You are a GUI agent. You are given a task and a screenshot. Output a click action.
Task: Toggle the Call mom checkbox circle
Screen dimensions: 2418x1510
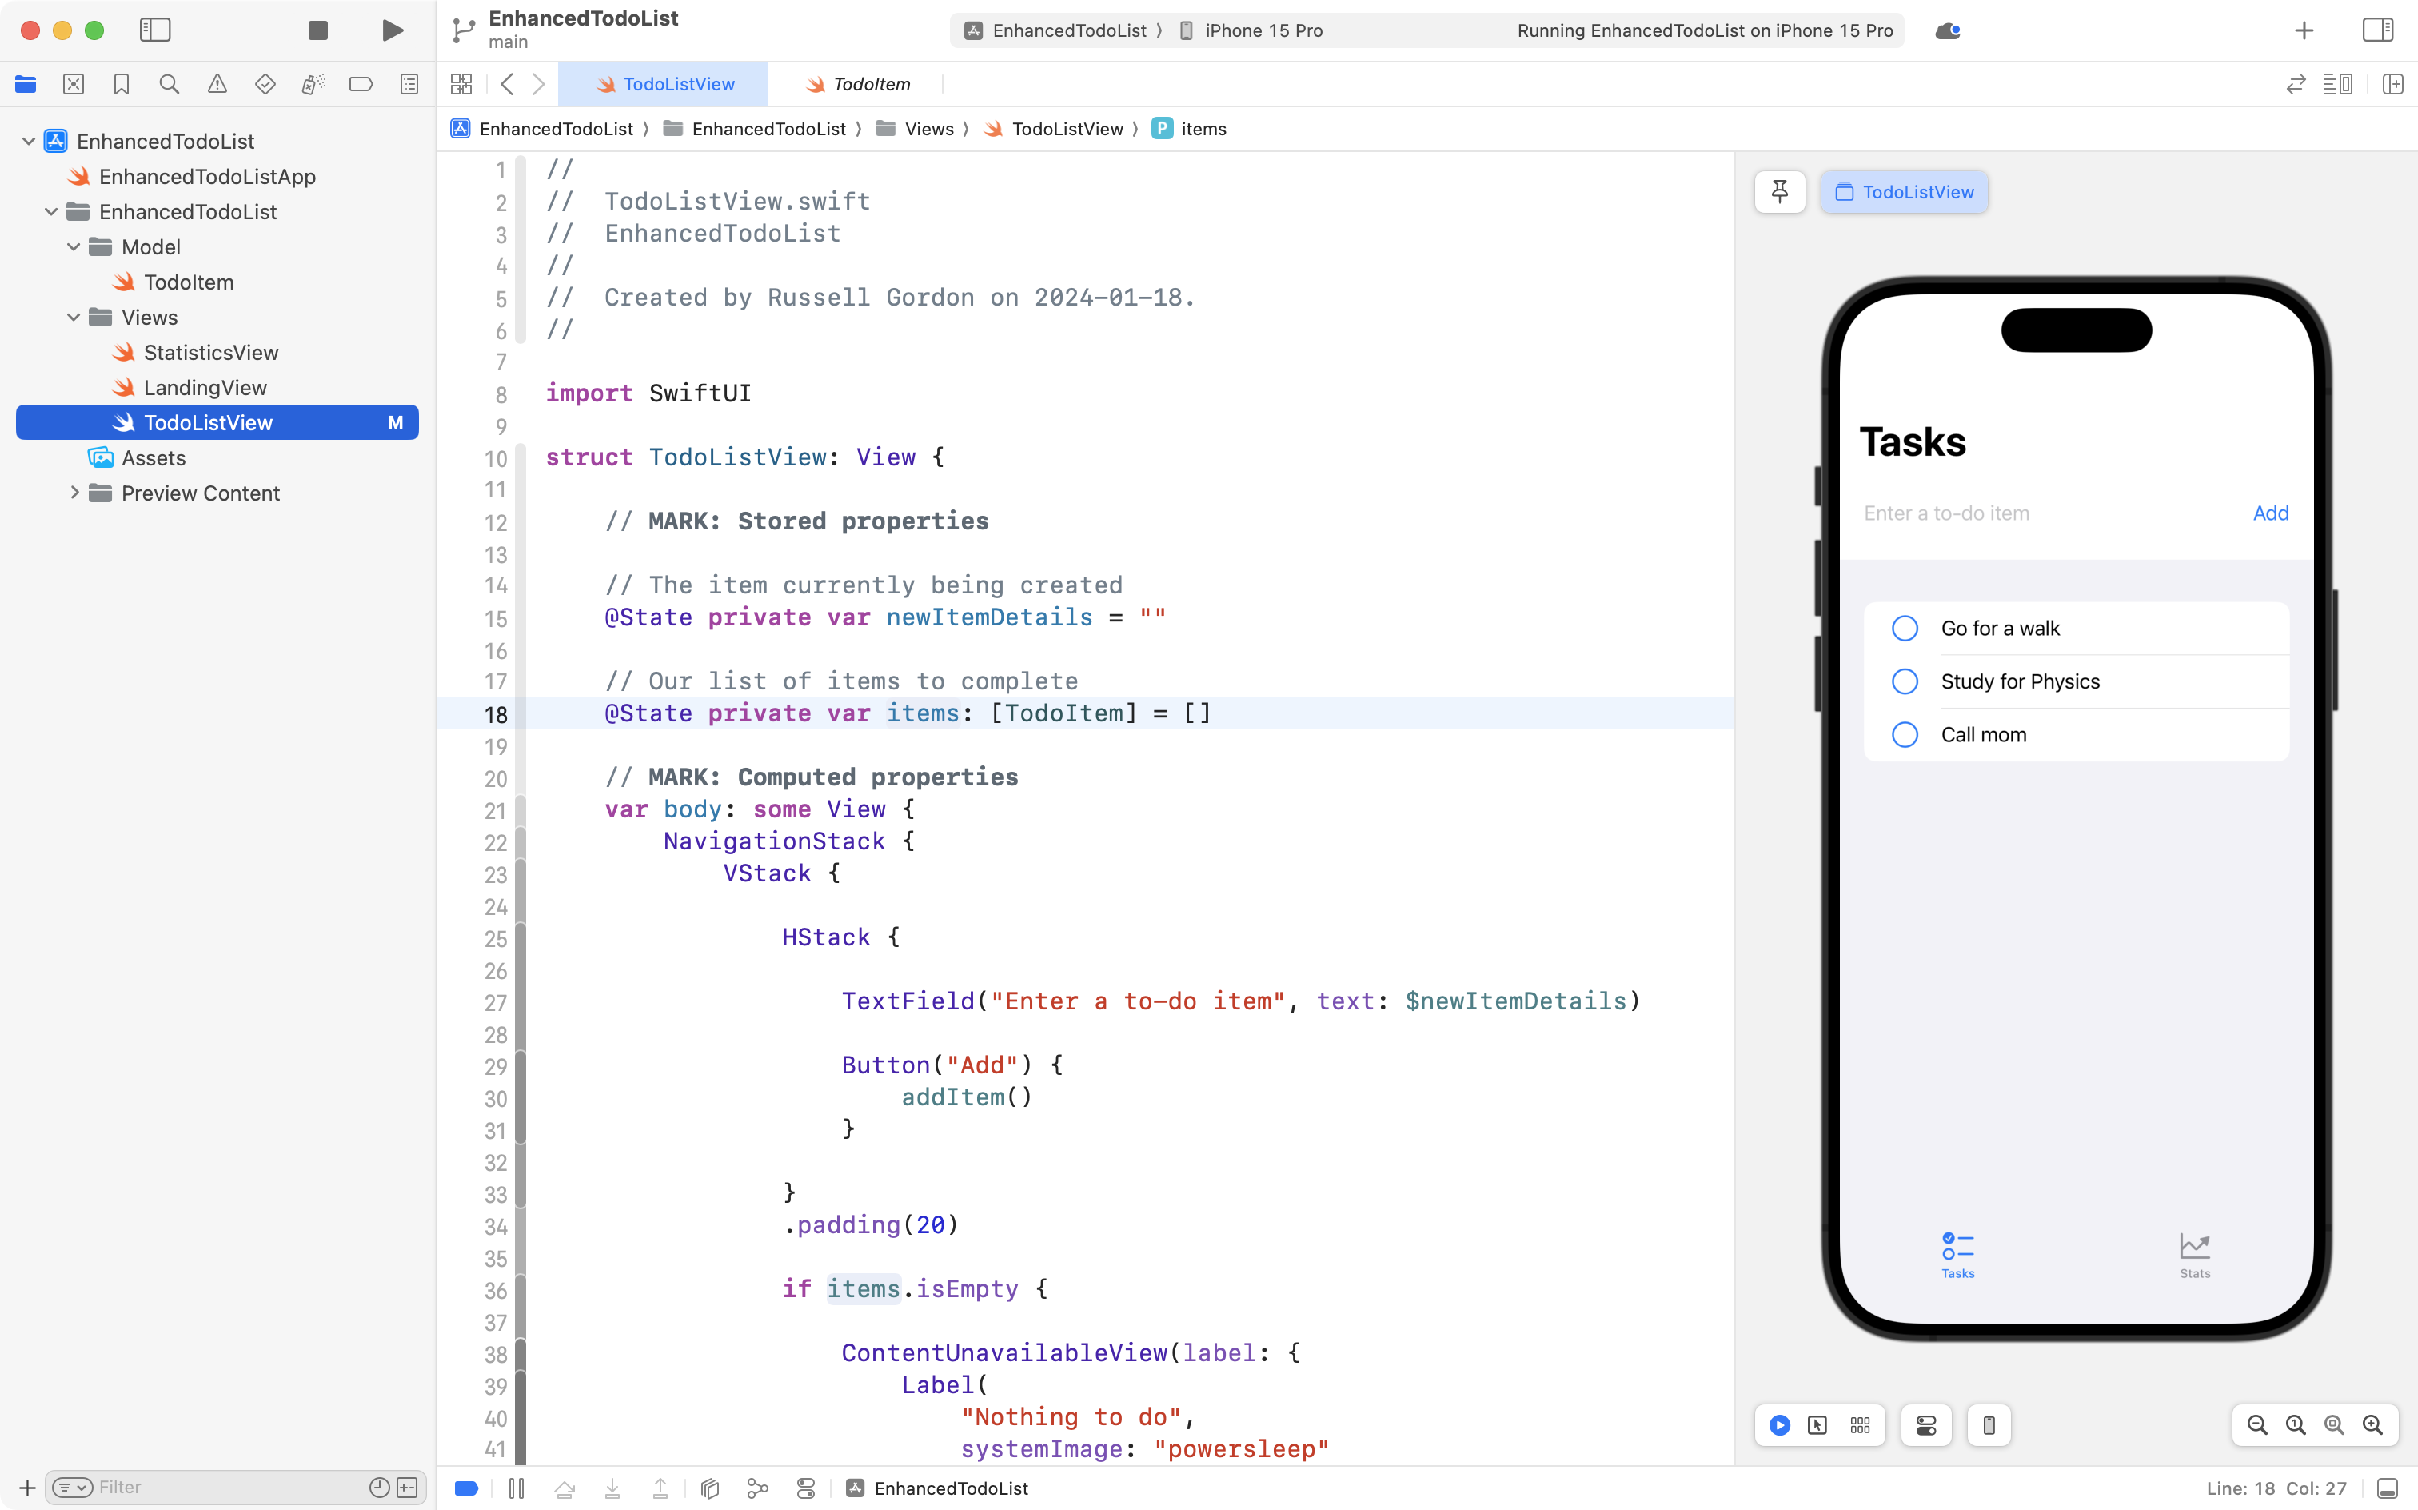click(1905, 734)
